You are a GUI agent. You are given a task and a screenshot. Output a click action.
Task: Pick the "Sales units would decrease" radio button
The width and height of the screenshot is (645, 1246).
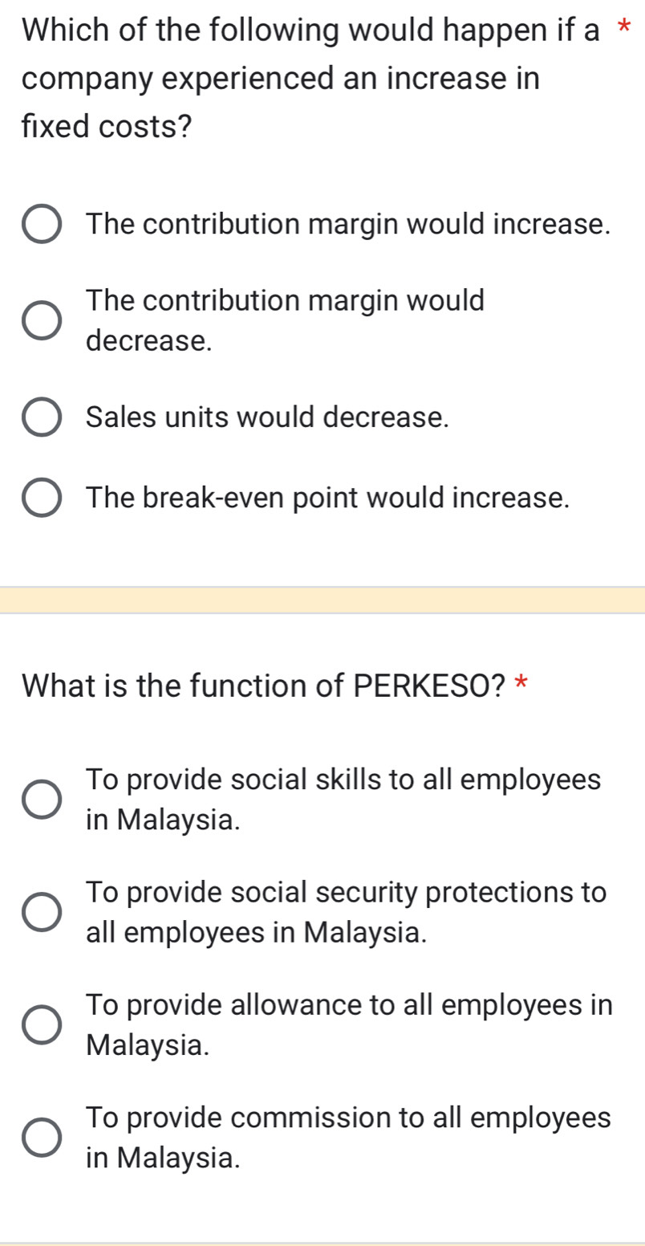pos(42,417)
